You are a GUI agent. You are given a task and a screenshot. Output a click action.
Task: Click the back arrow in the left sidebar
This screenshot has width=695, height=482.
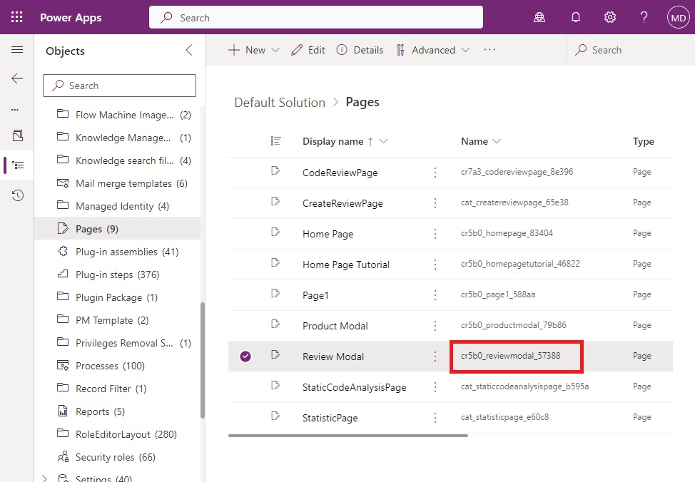tap(16, 78)
